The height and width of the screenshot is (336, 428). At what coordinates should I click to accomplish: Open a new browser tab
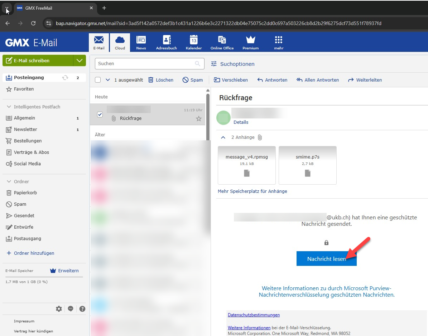[104, 8]
